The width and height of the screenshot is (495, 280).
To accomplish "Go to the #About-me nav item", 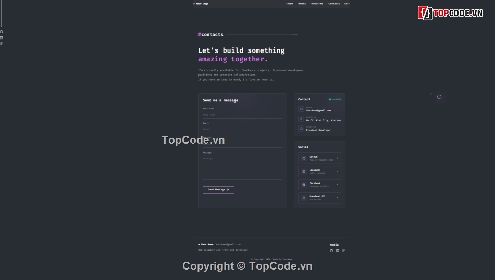I will tap(317, 4).
